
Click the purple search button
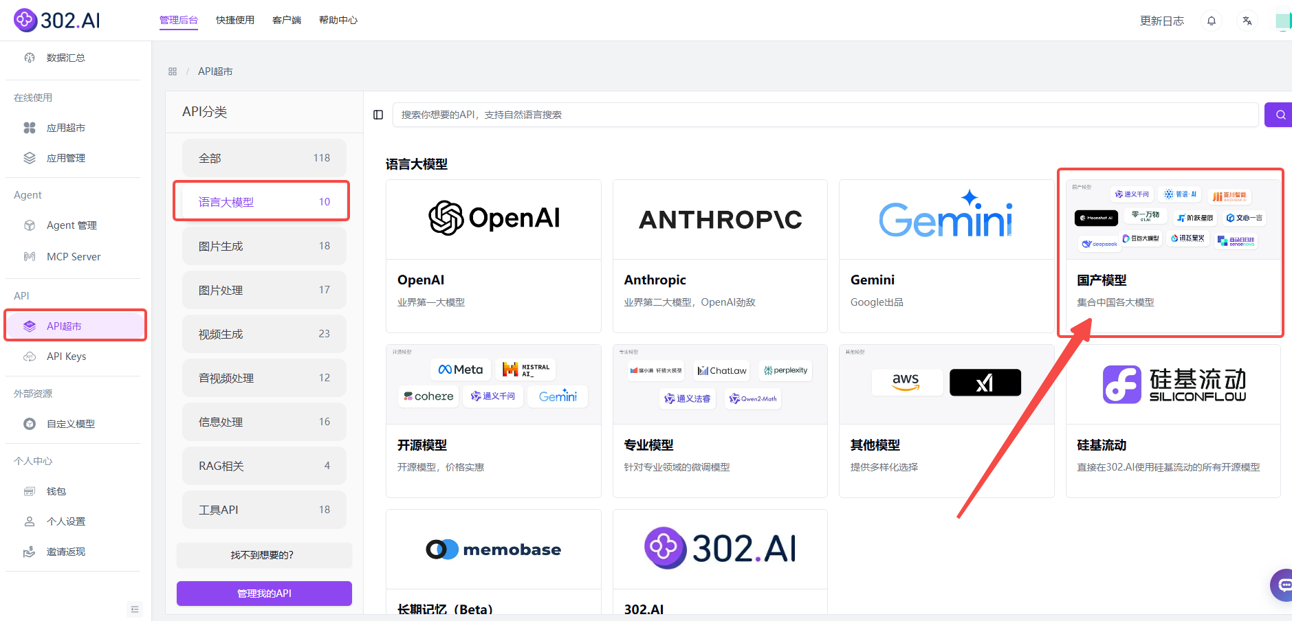tap(1280, 115)
